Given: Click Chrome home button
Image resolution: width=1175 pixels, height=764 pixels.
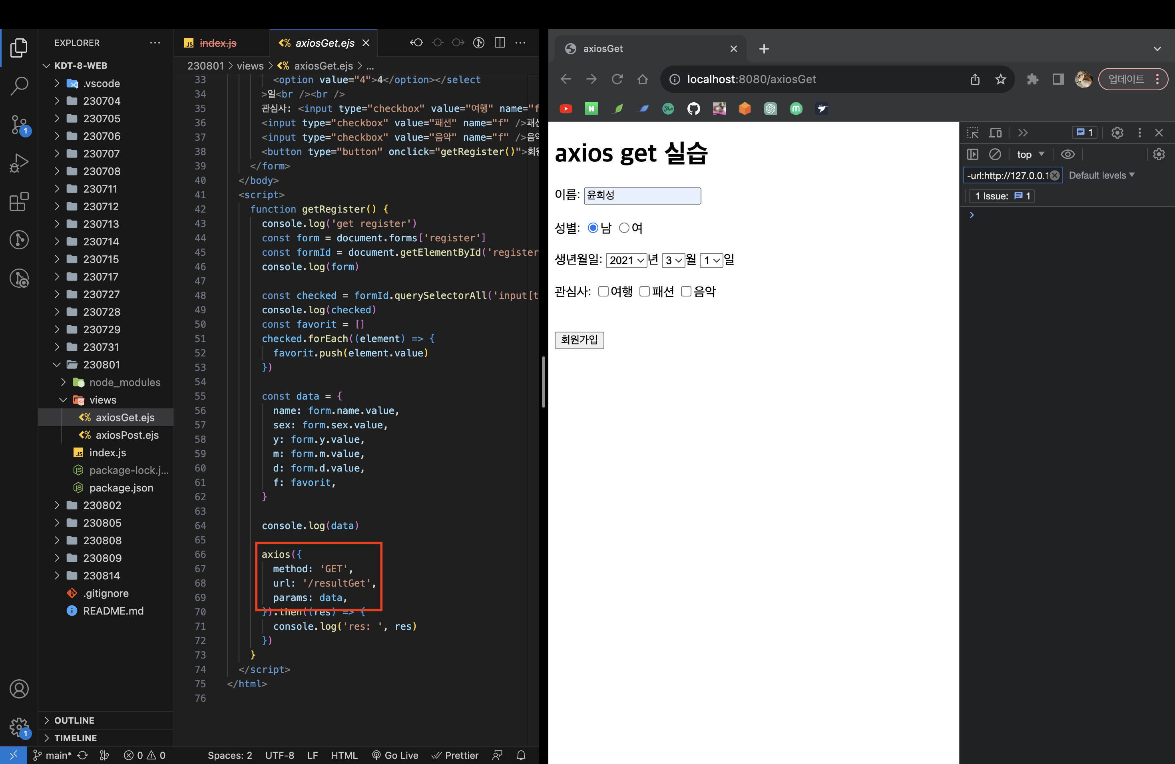Looking at the screenshot, I should (x=642, y=79).
